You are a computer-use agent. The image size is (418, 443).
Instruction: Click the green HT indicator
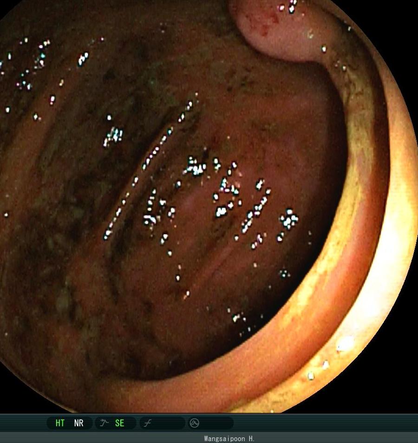point(60,423)
